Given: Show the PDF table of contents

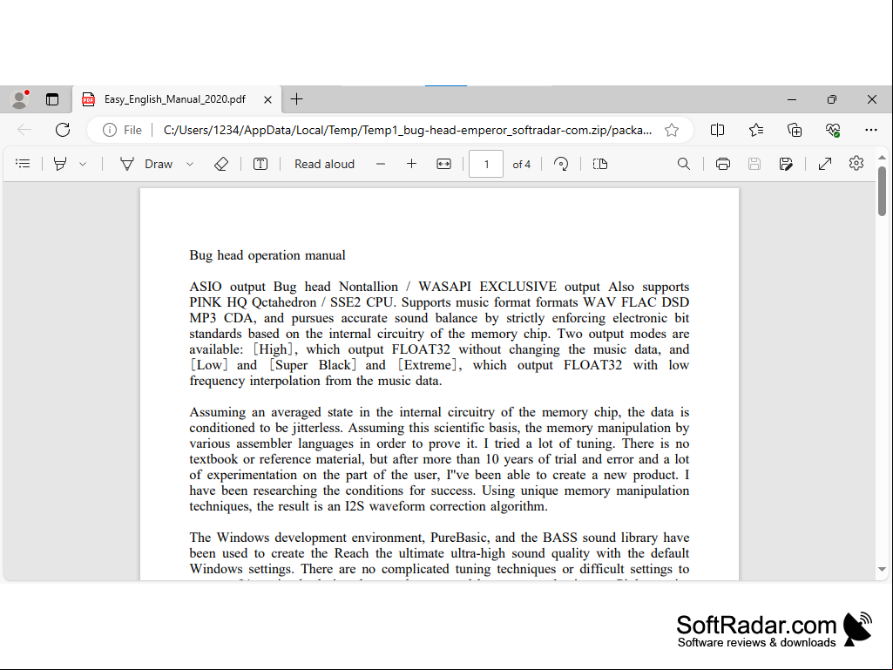Looking at the screenshot, I should 23,164.
